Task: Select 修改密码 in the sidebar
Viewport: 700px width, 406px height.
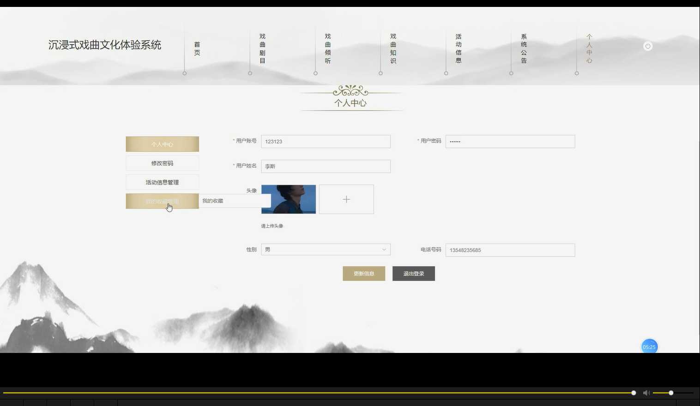Action: (162, 163)
